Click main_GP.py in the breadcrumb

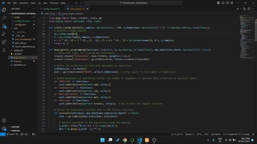(x=49, y=14)
